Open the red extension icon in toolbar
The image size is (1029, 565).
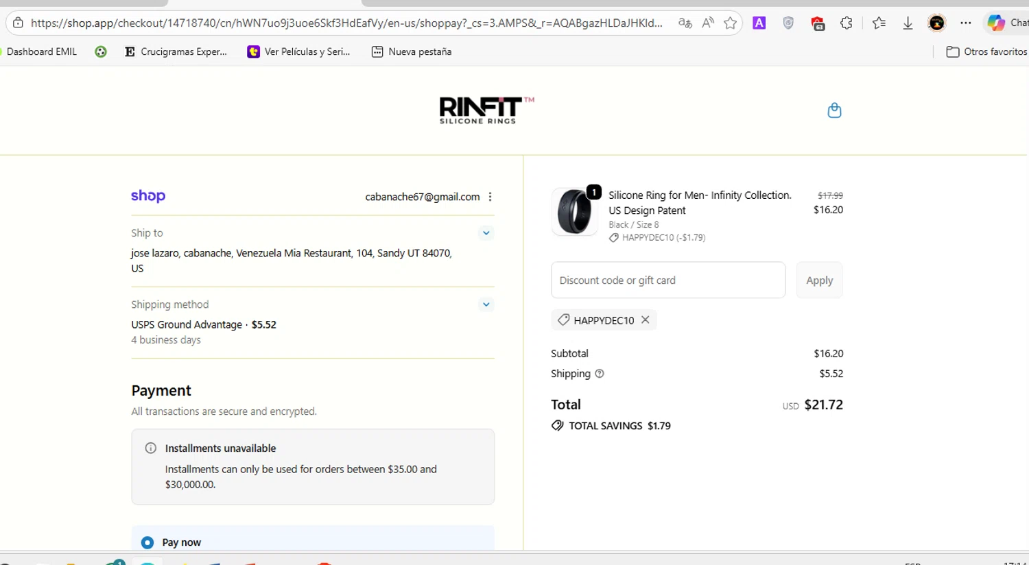pyautogui.click(x=818, y=24)
